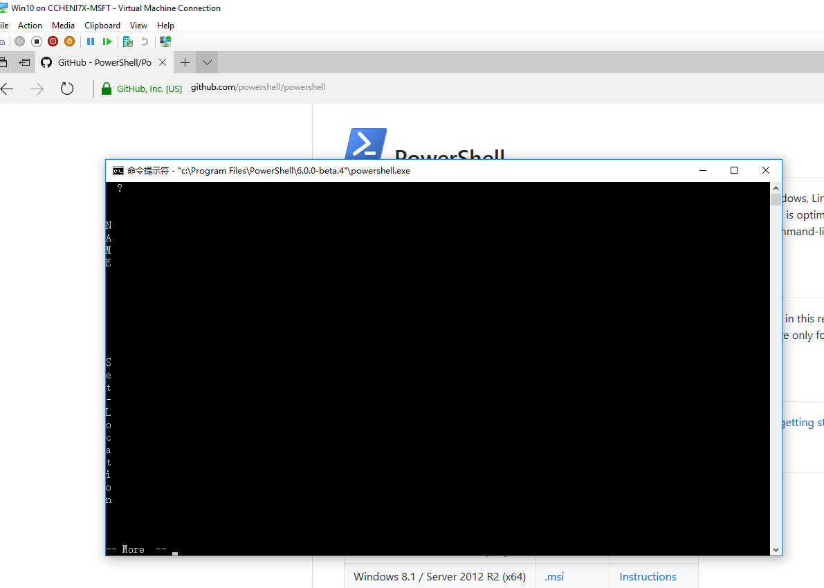The height and width of the screenshot is (588, 824).
Task: Close the powershell.exe console window
Action: (x=766, y=170)
